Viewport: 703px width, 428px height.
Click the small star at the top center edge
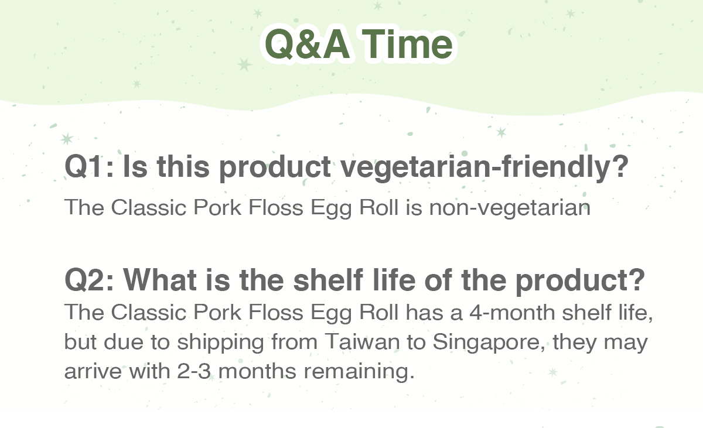coord(378,6)
